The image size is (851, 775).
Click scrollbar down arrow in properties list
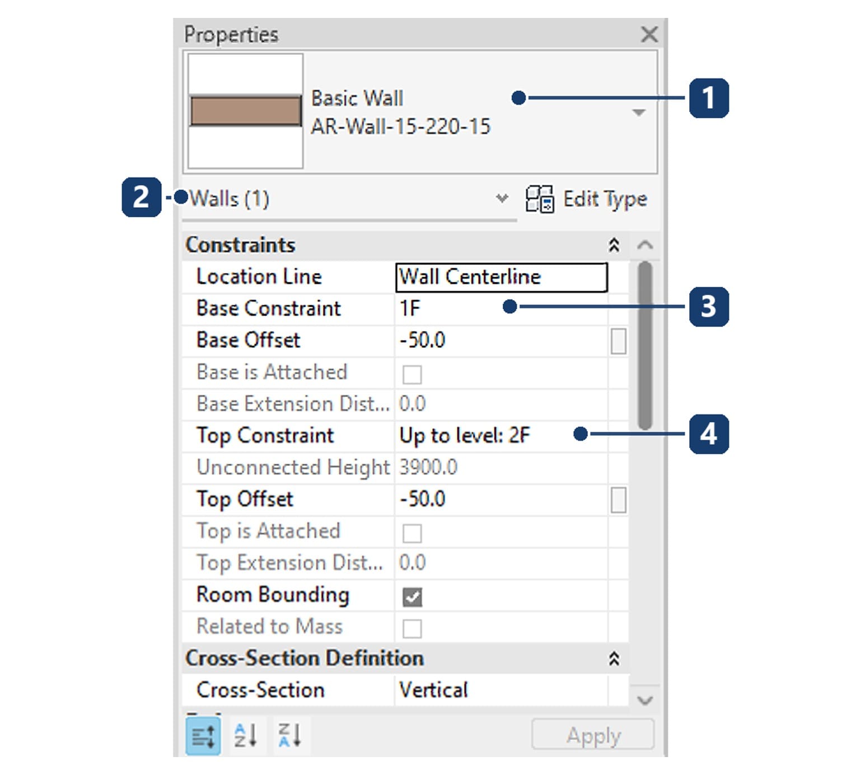click(645, 700)
